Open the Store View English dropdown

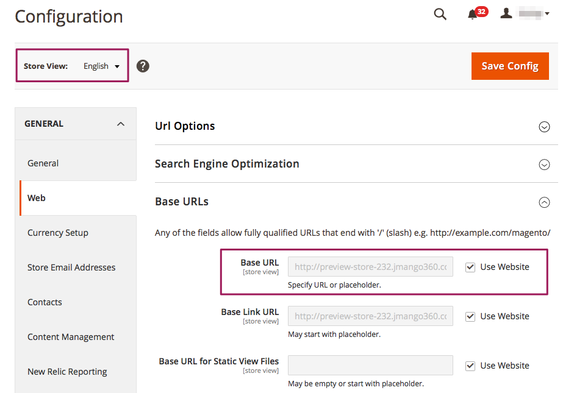pos(101,66)
